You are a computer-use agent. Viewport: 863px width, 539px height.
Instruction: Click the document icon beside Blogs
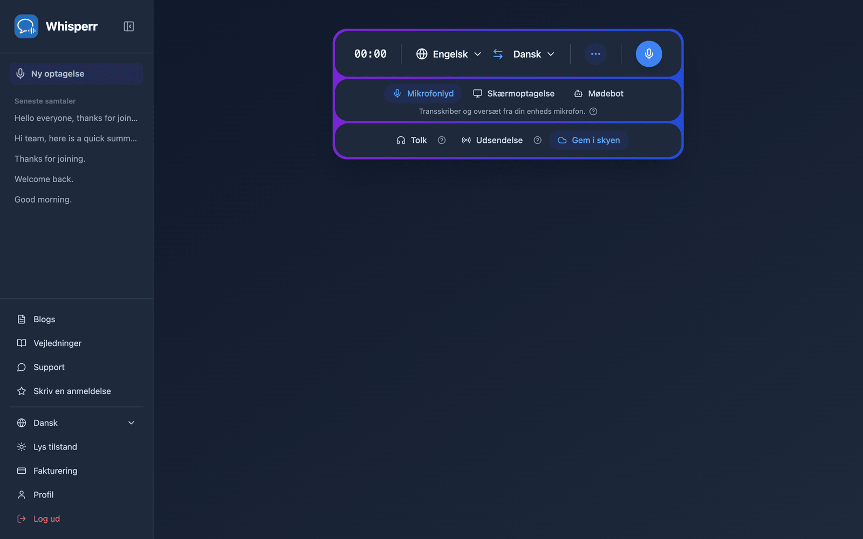tap(22, 319)
